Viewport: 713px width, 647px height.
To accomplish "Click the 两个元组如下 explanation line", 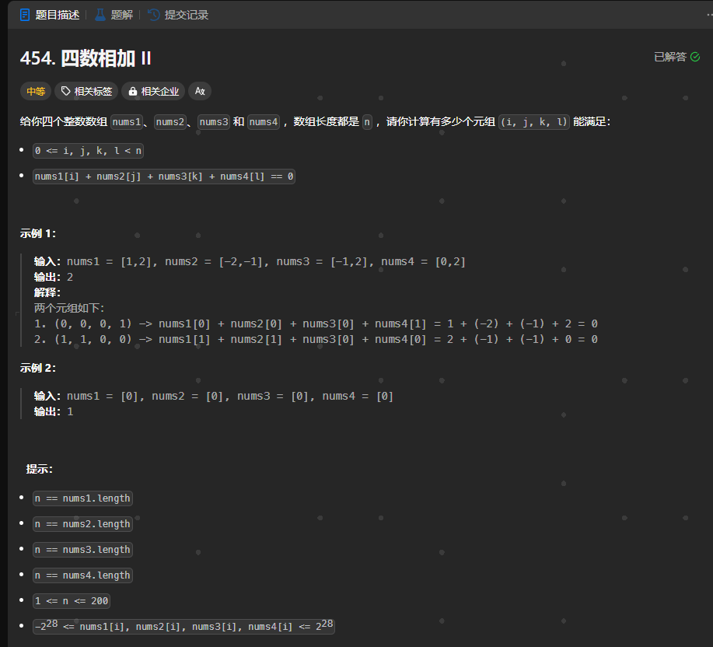I will coord(69,308).
